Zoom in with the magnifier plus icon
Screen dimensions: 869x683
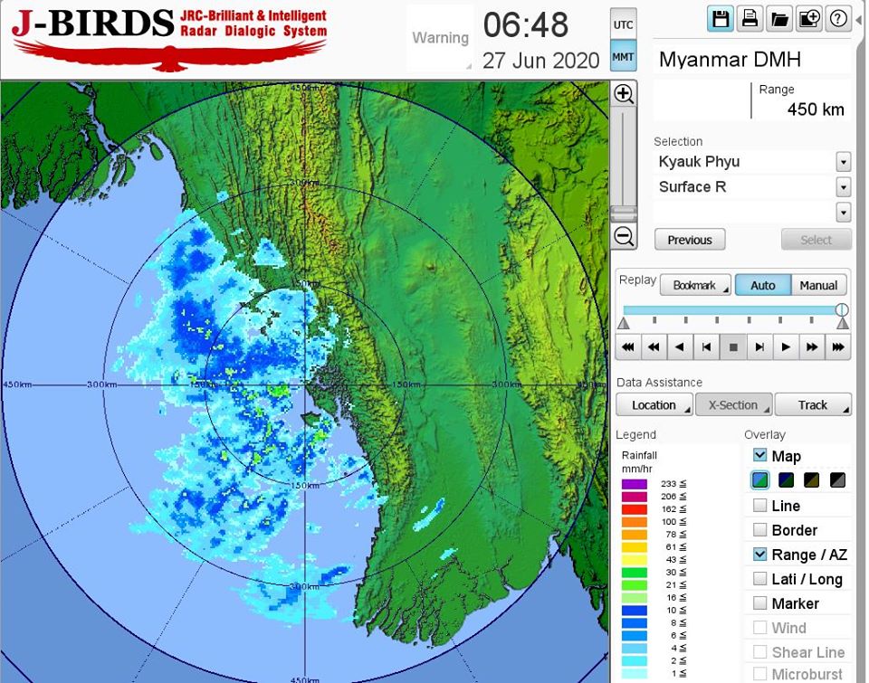point(624,94)
